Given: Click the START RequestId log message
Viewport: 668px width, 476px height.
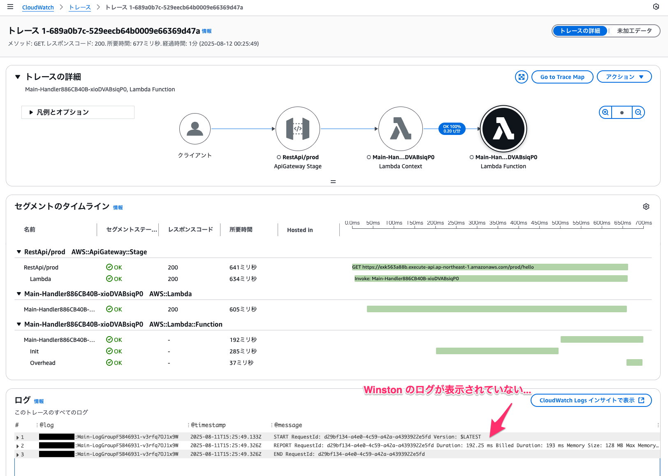Looking at the screenshot, I should pos(377,437).
